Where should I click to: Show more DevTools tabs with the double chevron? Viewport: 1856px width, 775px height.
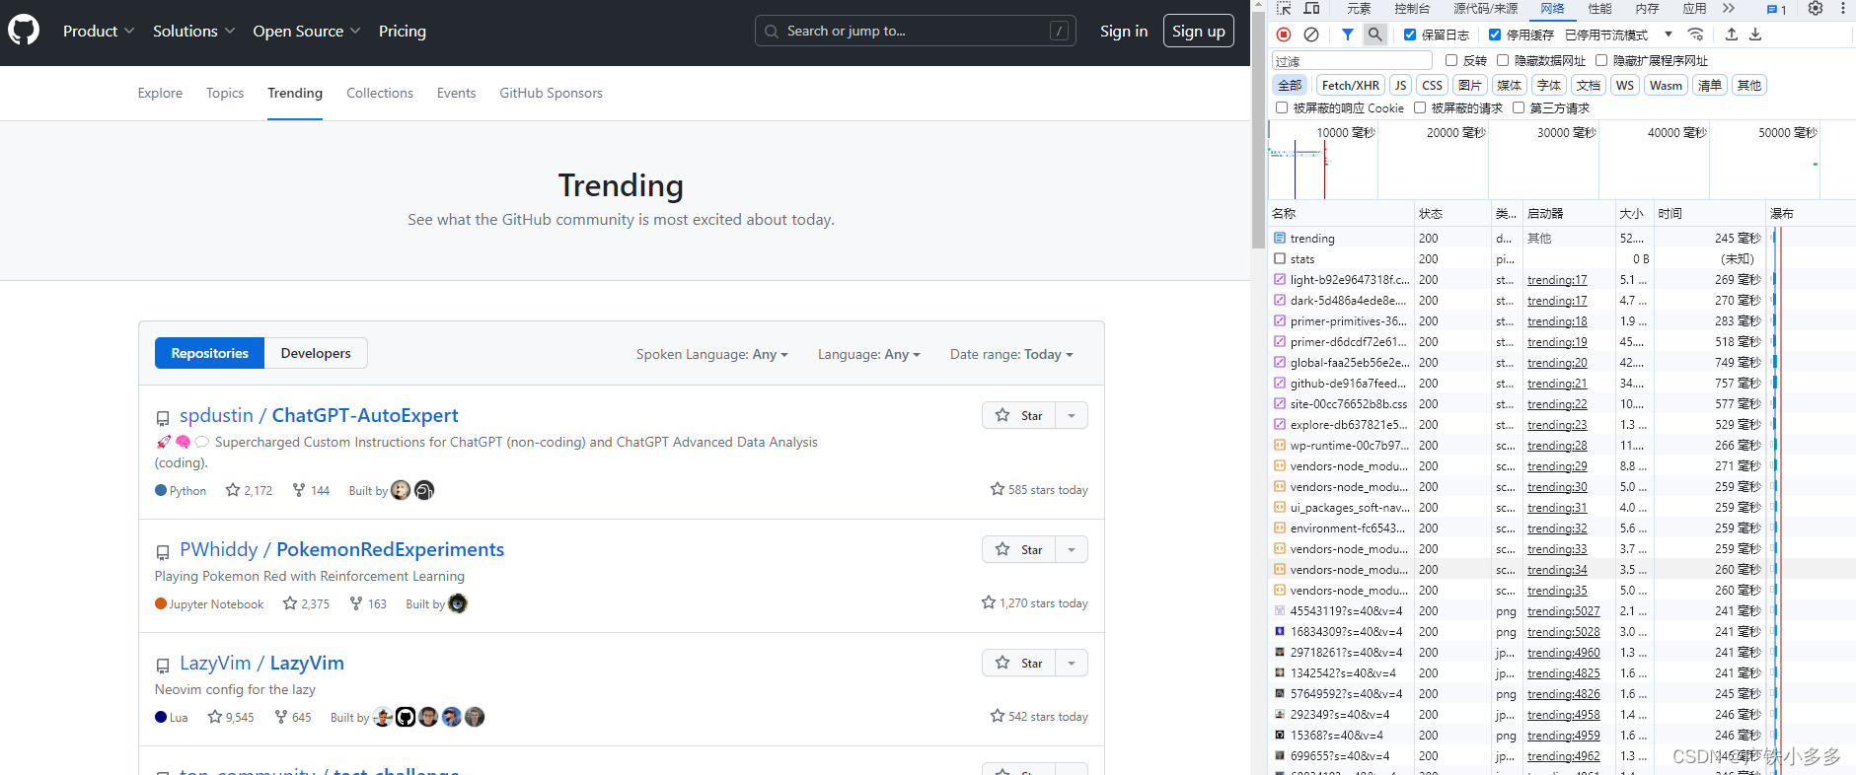tap(1728, 9)
